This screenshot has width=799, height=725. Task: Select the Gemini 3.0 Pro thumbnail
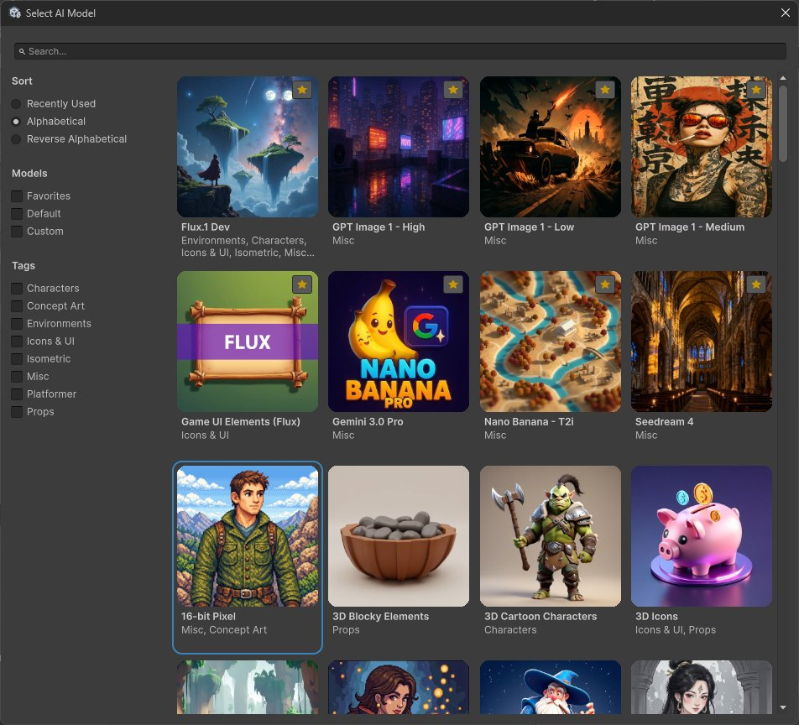tap(399, 342)
